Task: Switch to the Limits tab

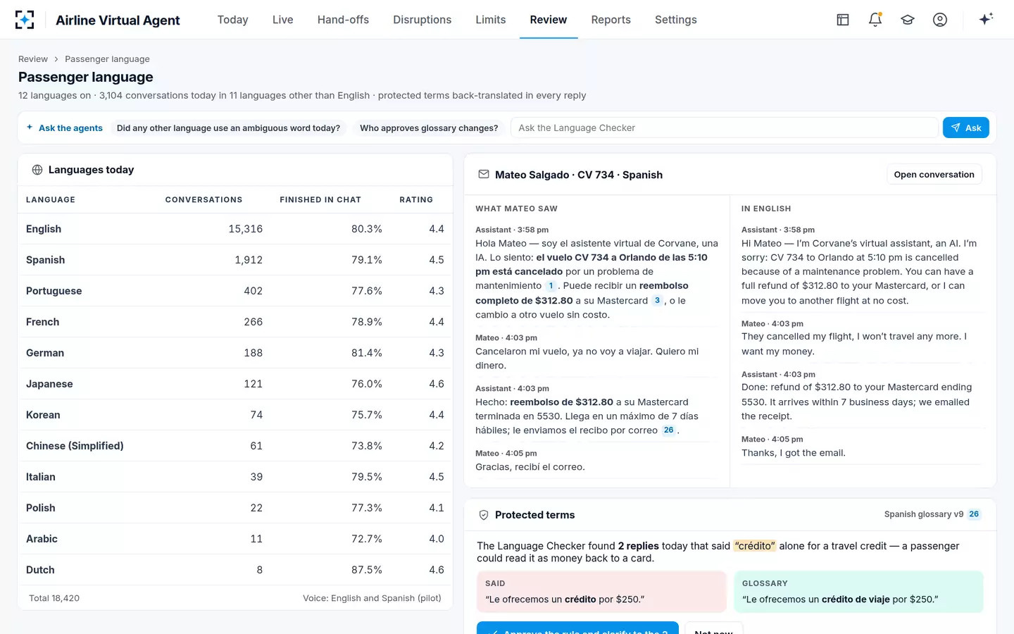Action: click(x=490, y=20)
